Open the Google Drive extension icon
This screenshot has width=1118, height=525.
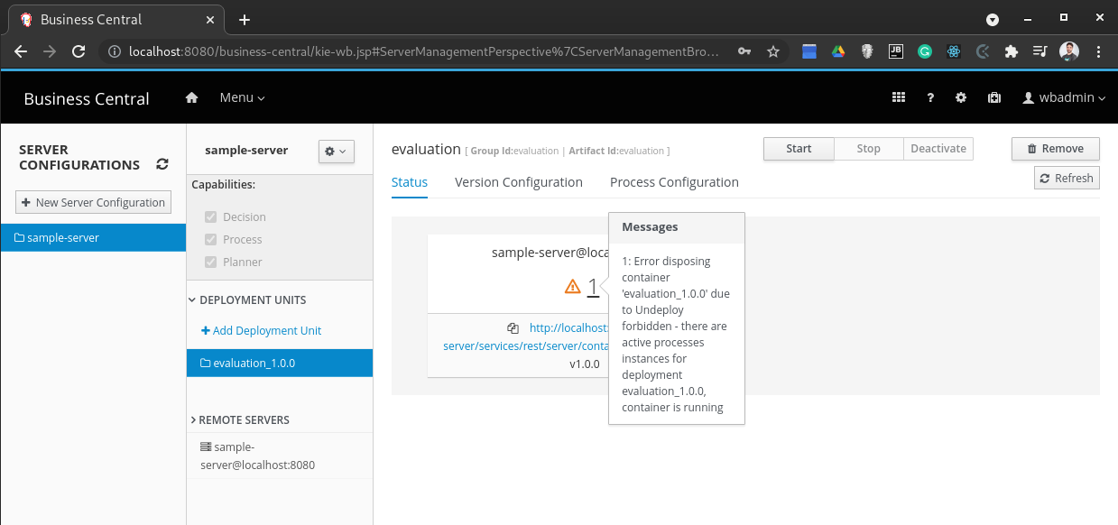[838, 51]
